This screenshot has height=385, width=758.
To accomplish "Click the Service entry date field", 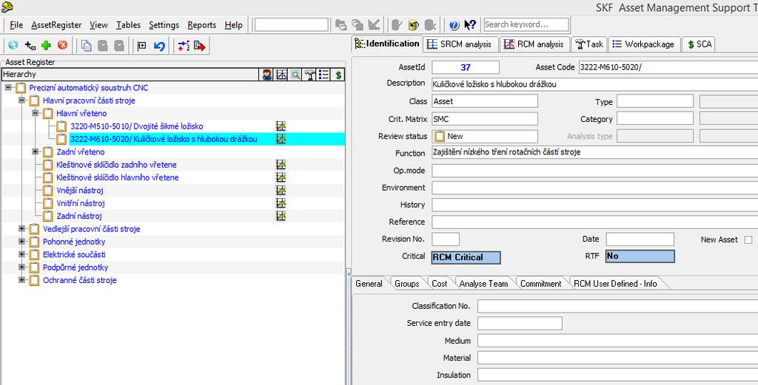I will coord(520,323).
